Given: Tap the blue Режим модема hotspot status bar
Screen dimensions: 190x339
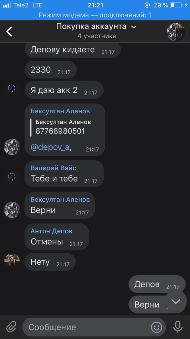Looking at the screenshot, I should [95, 15].
